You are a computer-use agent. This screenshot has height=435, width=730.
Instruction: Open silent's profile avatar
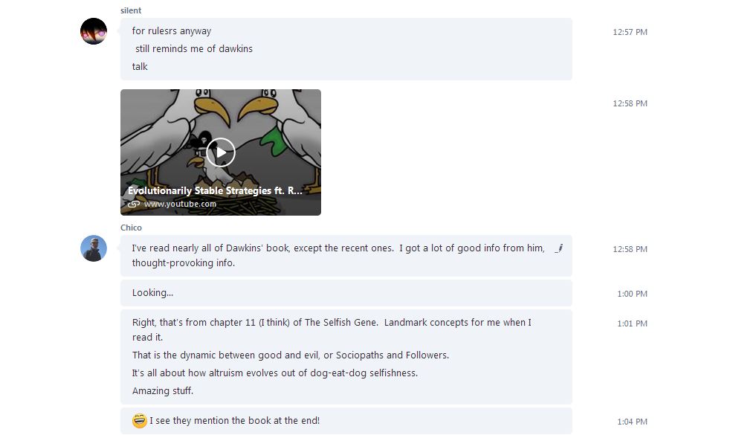(x=94, y=31)
